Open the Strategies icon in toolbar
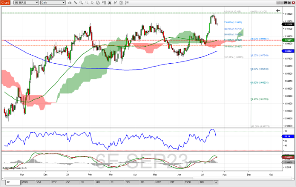This screenshot has height=187, width=296. (115, 3)
